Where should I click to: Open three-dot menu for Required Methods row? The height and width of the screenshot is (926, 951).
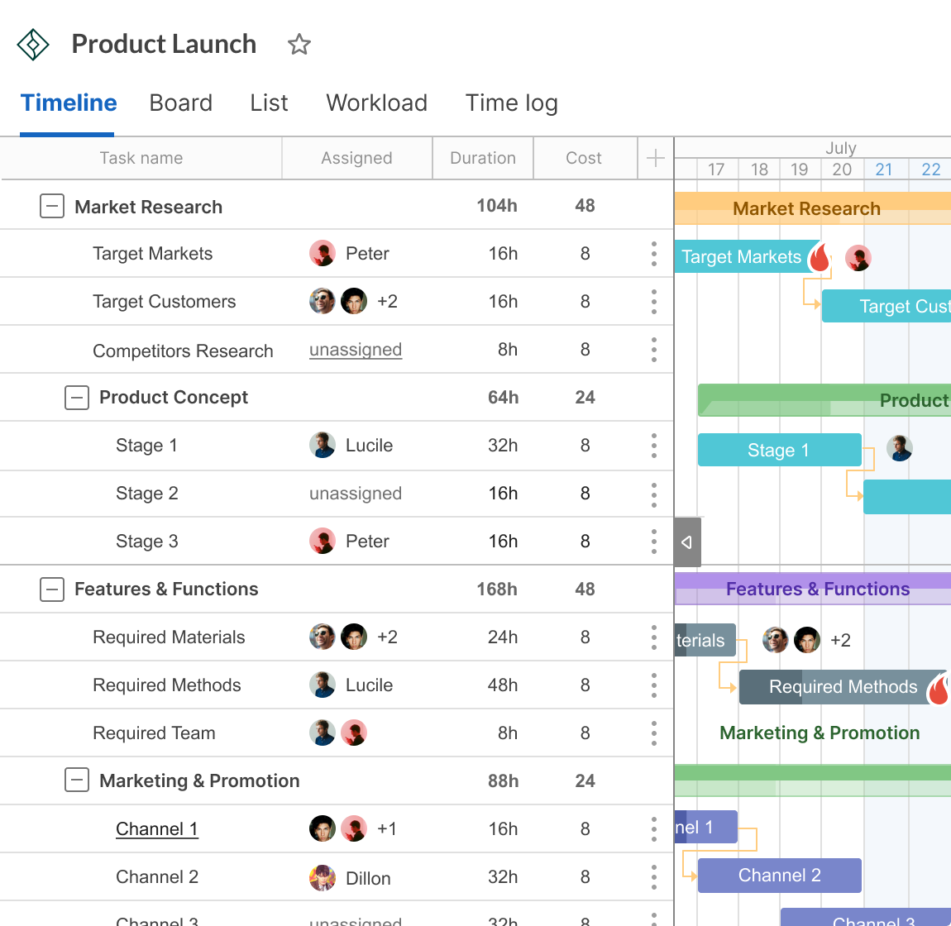pyautogui.click(x=653, y=685)
